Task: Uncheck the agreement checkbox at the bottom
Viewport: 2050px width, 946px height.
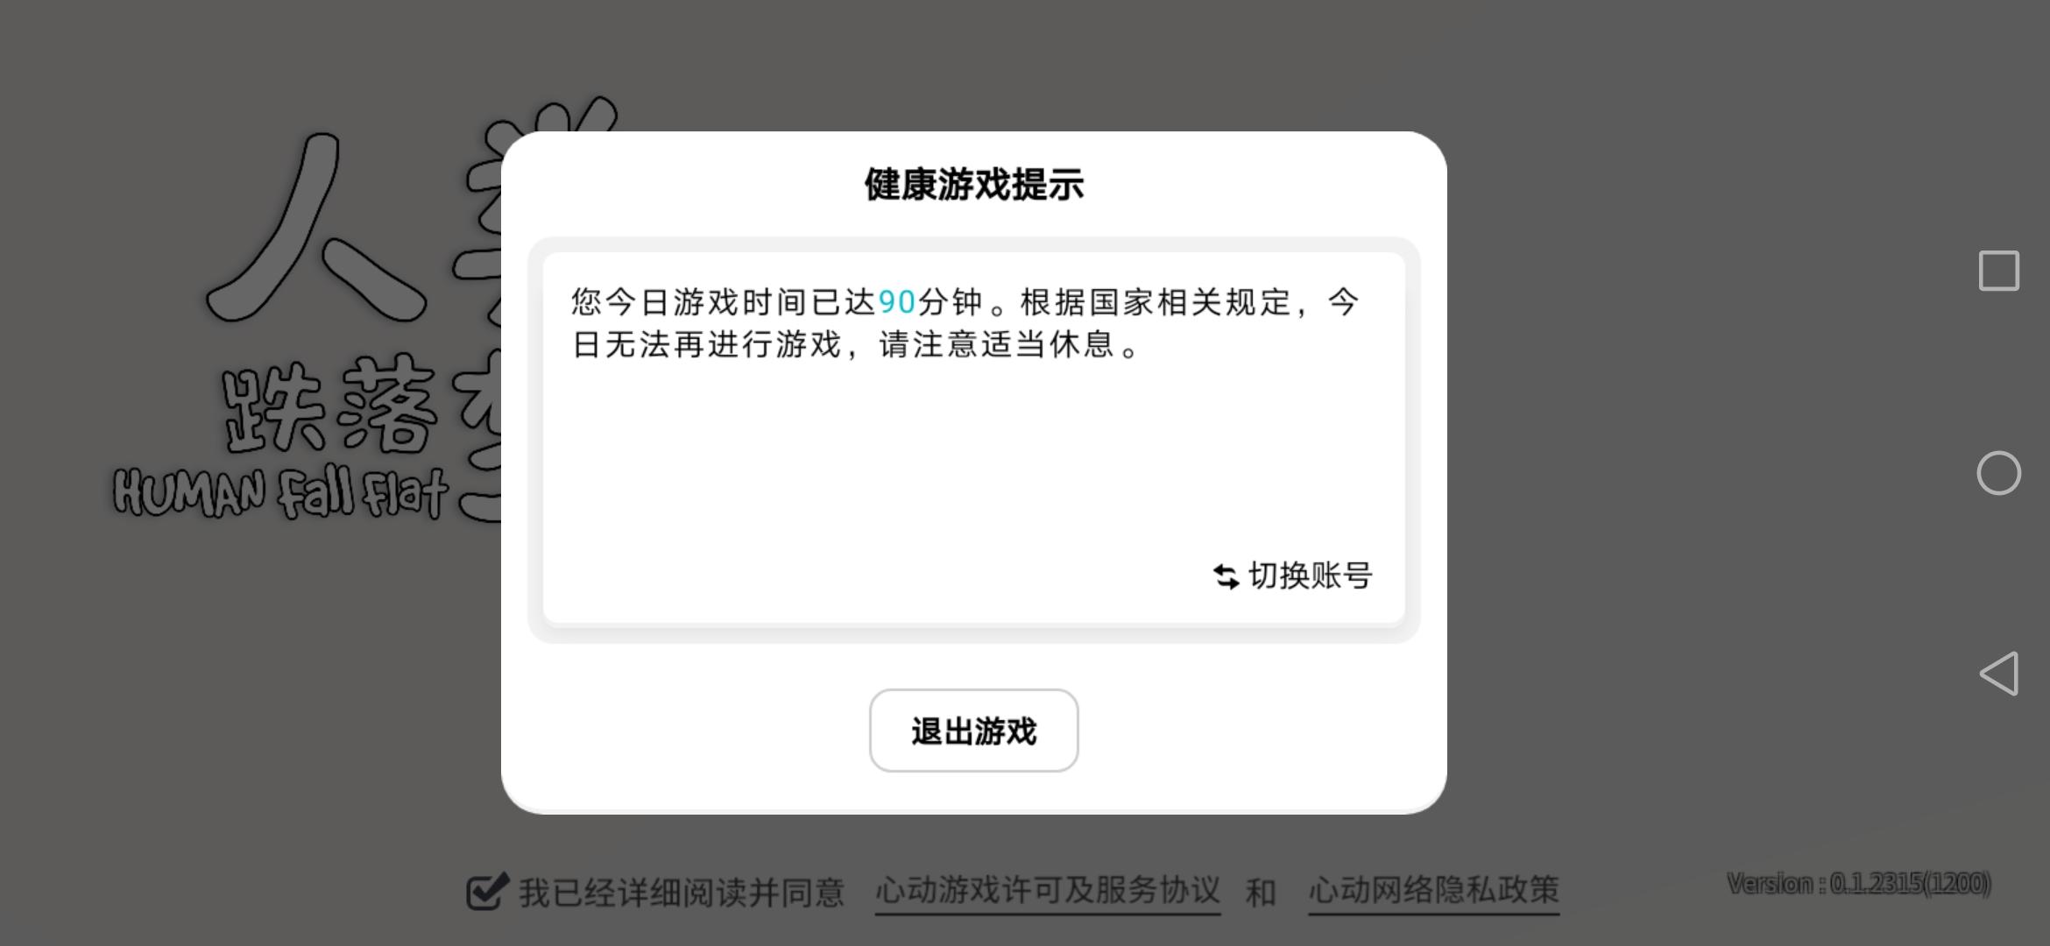Action: (x=487, y=891)
